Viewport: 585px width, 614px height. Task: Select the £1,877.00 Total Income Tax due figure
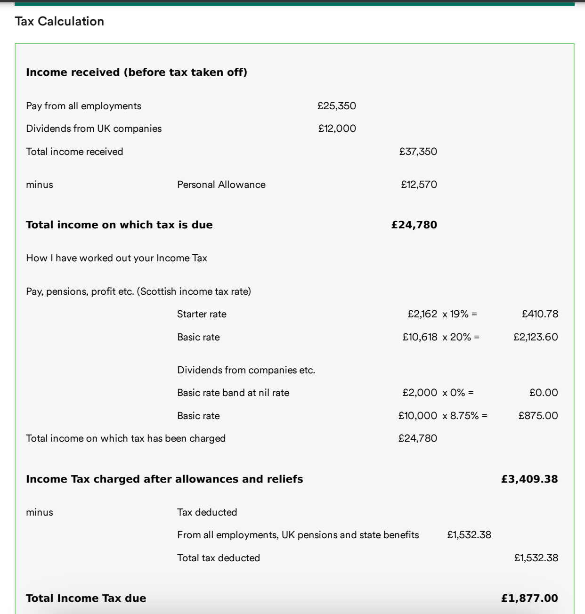tap(529, 598)
